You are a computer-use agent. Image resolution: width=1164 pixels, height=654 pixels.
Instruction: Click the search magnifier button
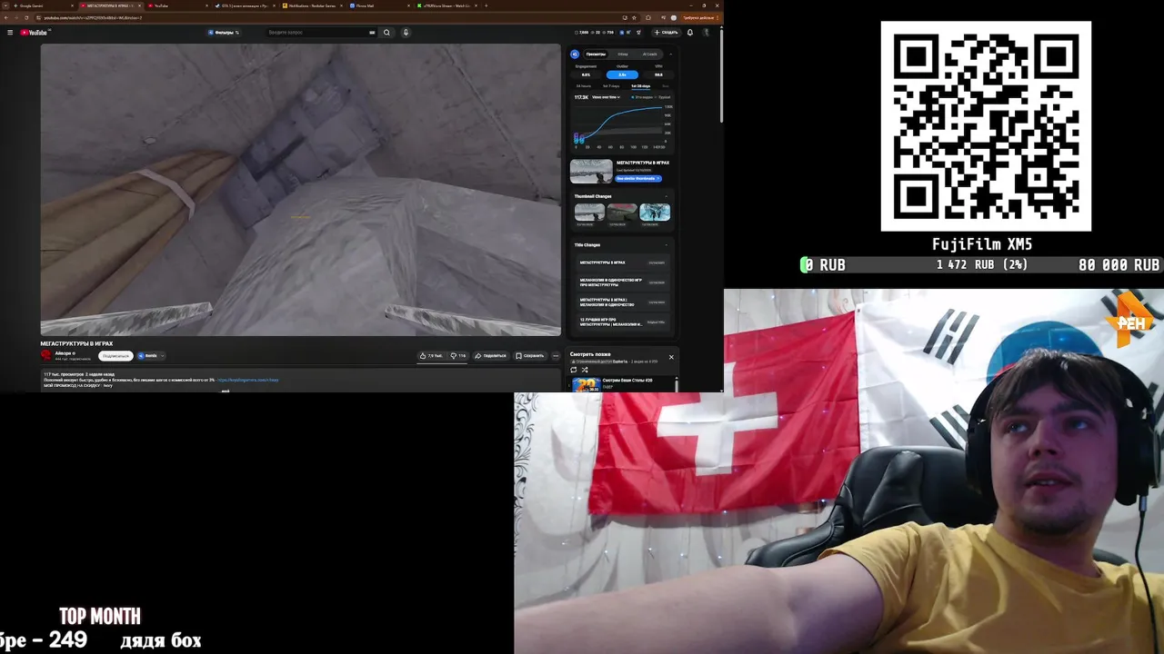(386, 33)
